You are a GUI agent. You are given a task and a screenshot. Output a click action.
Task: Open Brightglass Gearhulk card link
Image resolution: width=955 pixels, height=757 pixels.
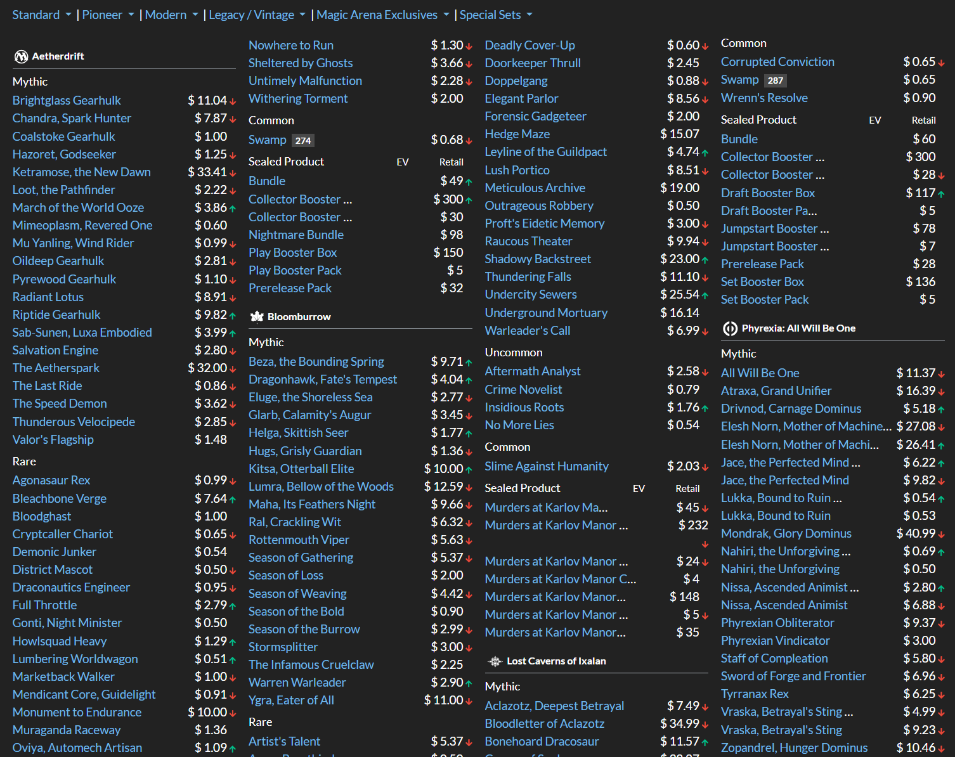67,100
